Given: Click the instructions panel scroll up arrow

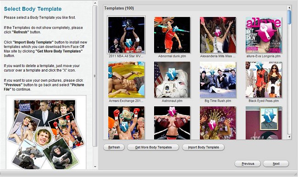Looking at the screenshot, I should (x=95, y=3).
